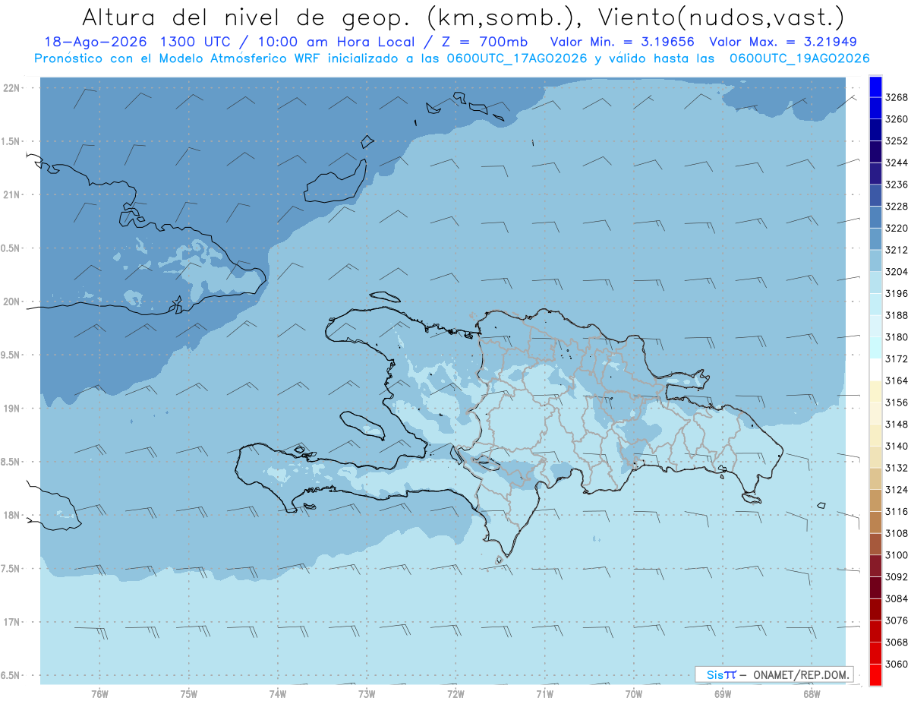
Task: Select legend color band between 3172 and 3180
Action: (875, 348)
